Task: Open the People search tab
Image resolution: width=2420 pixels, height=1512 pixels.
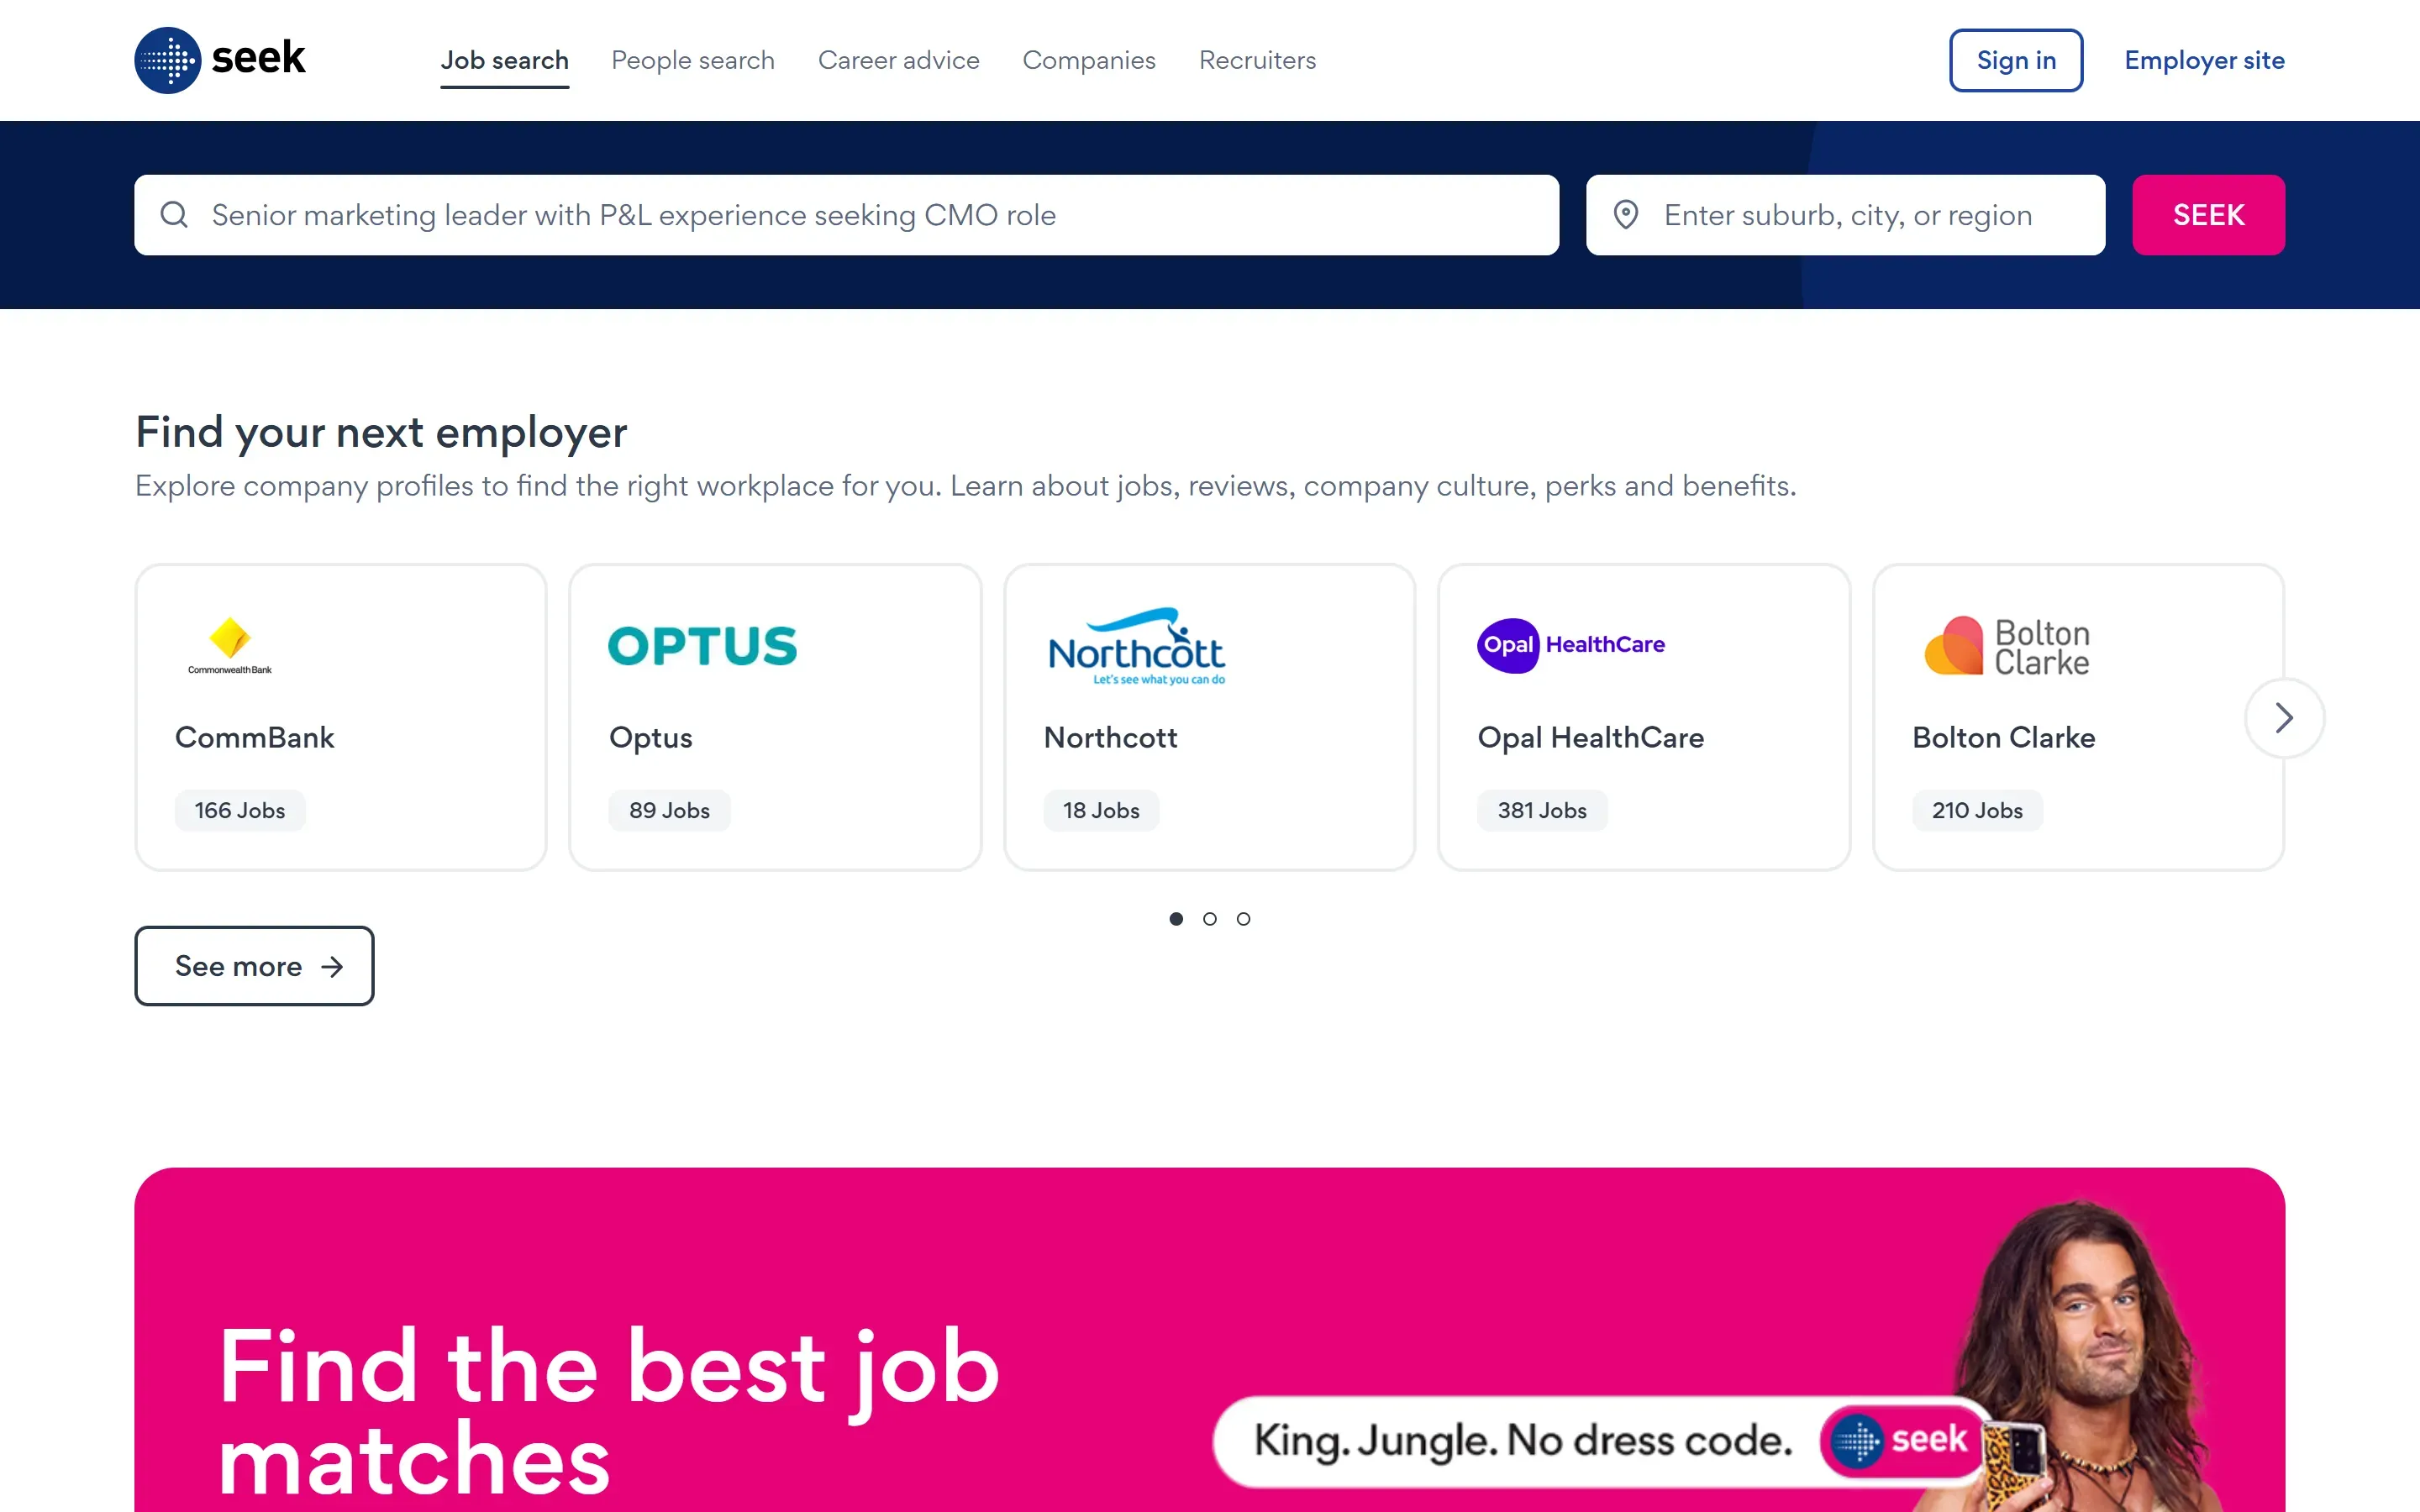Action: click(693, 60)
